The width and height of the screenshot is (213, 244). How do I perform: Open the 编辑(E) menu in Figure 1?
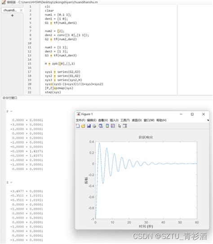click(x=92, y=120)
